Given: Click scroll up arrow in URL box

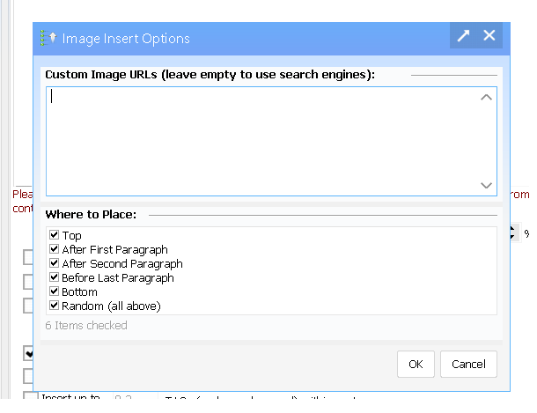Looking at the screenshot, I should [x=486, y=98].
